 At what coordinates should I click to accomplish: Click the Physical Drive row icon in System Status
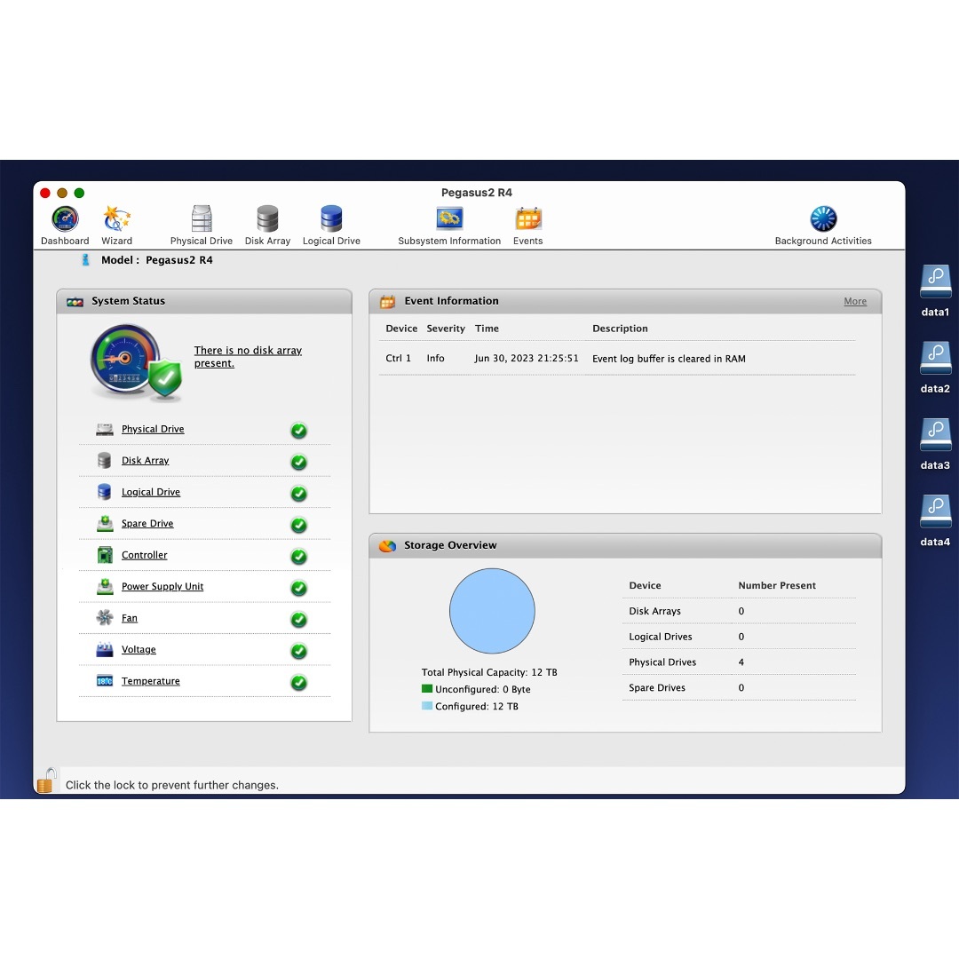tap(105, 430)
